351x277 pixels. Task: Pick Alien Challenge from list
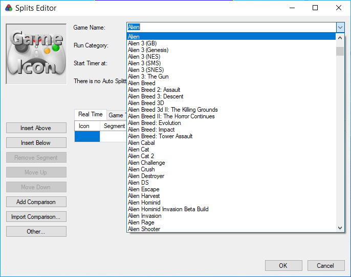231,163
